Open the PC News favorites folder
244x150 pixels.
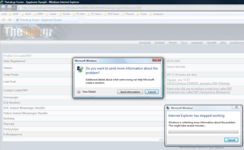[95, 14]
